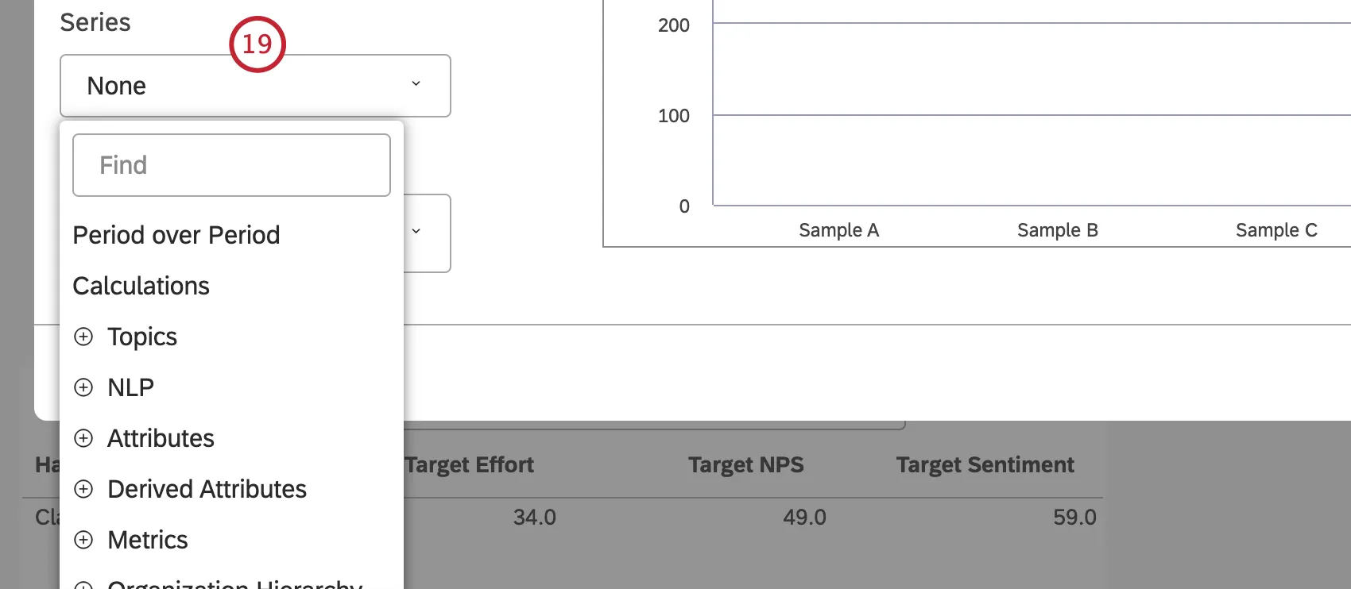Click the plus icon next to NLP
This screenshot has width=1351, height=589.
tap(83, 387)
